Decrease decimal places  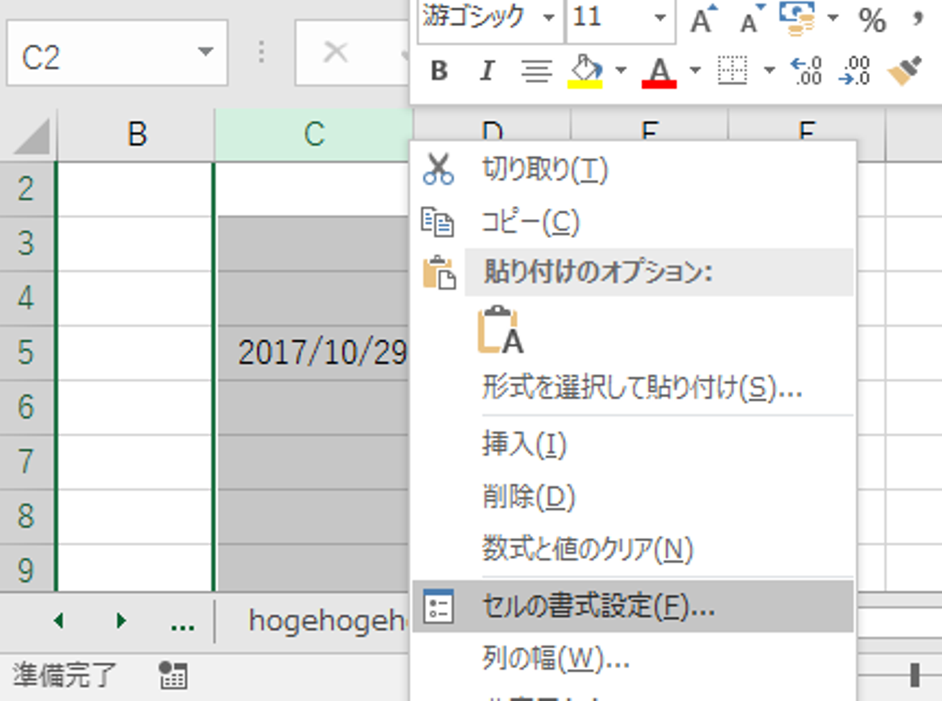(855, 71)
